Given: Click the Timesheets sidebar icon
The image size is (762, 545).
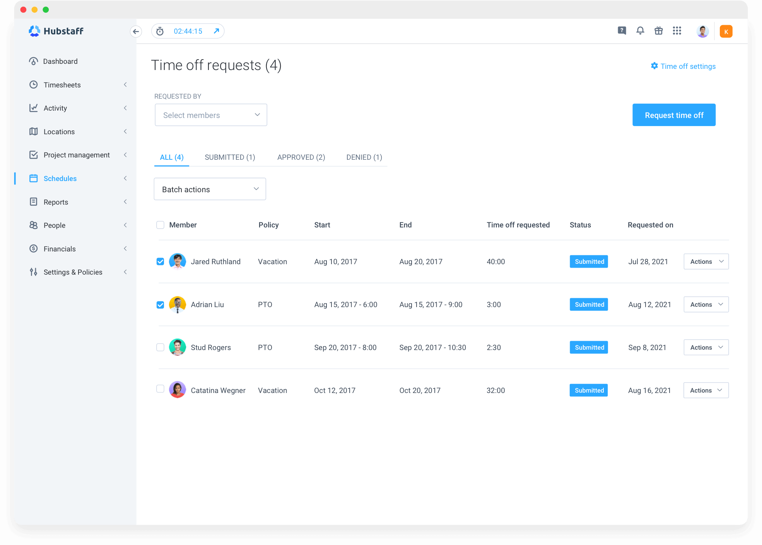Looking at the screenshot, I should (x=34, y=85).
